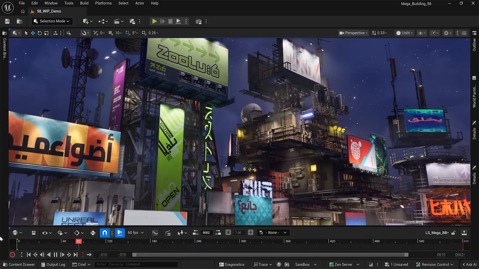This screenshot has height=269, width=479.
Task: Open the Blueprints menu in the toolbar
Action: (x=103, y=21)
